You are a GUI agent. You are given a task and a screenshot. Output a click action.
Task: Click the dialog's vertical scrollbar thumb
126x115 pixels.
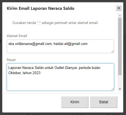(120, 46)
